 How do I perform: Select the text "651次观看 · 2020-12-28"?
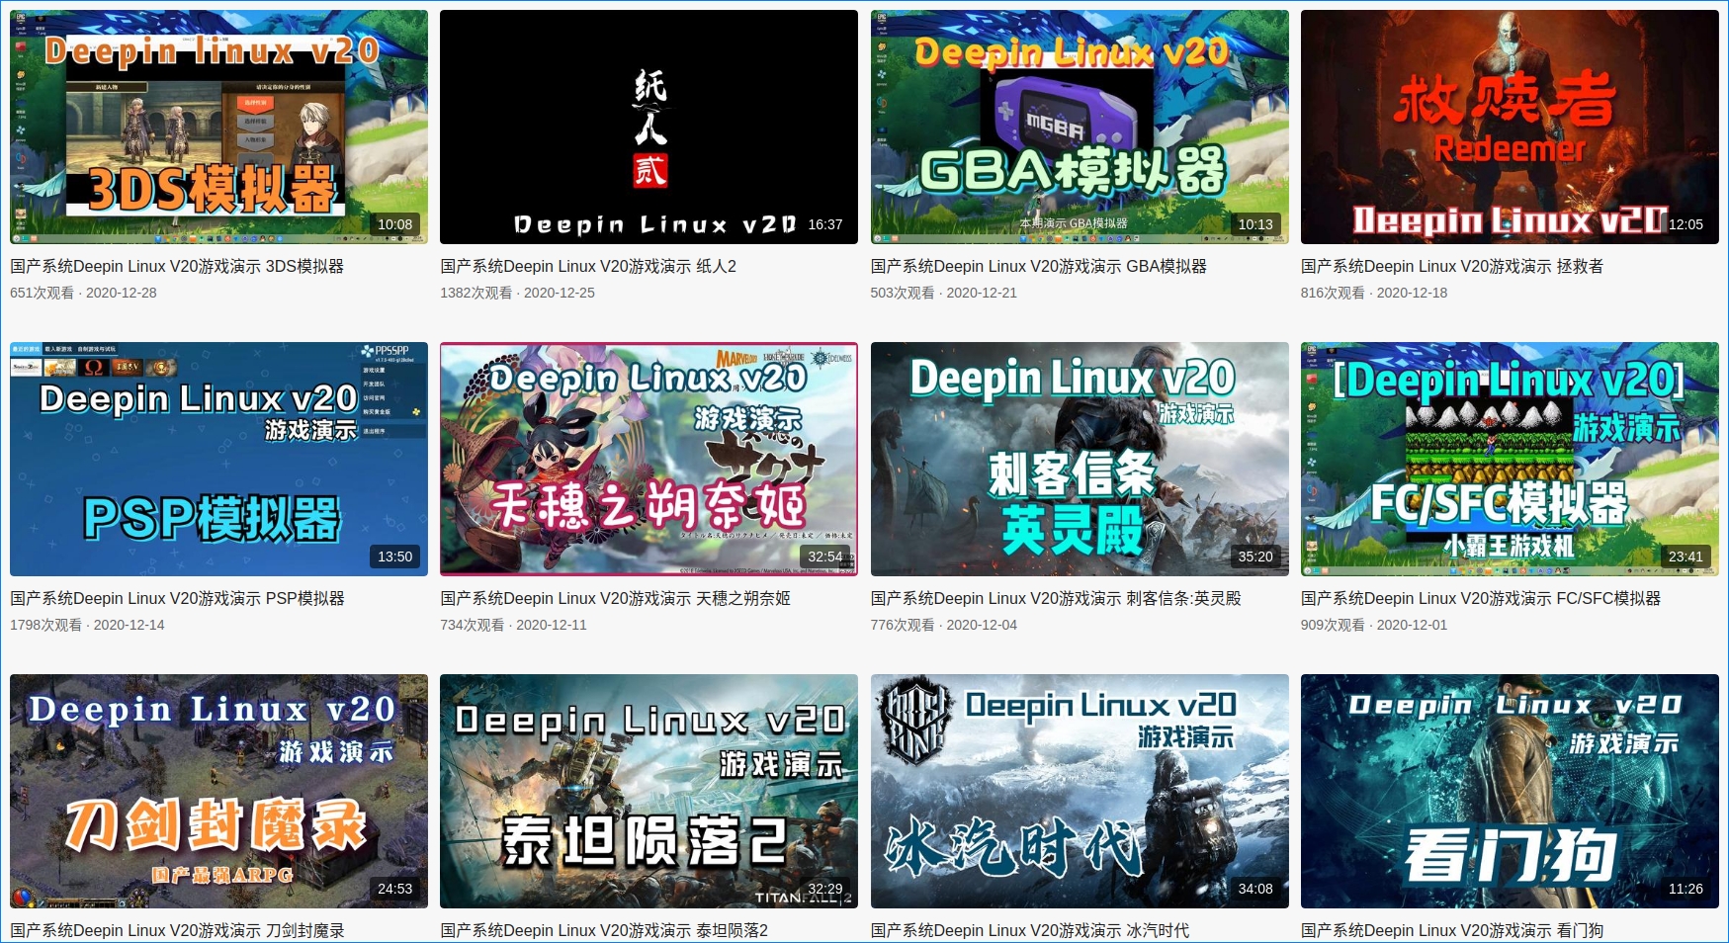point(83,293)
